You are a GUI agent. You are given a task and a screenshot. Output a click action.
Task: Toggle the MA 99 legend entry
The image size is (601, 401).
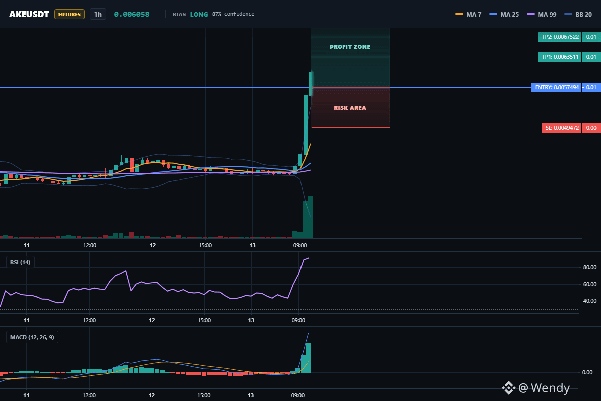[541, 14]
